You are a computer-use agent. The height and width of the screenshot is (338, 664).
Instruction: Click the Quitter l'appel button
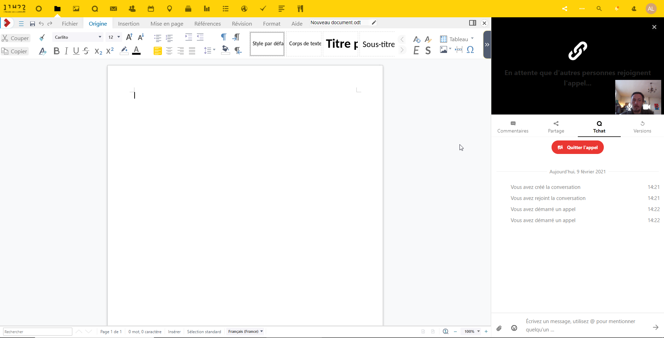577,147
